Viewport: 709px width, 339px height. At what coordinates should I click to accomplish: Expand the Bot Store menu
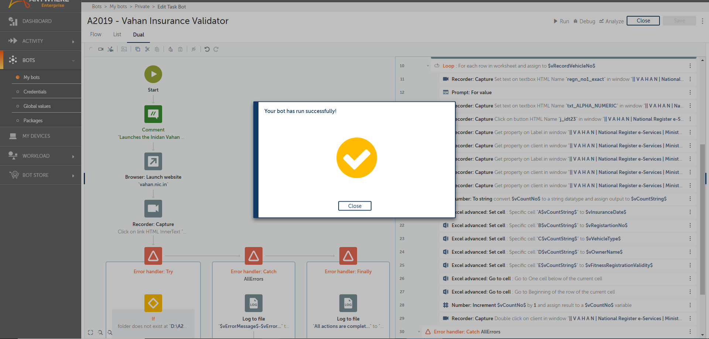tap(41, 175)
